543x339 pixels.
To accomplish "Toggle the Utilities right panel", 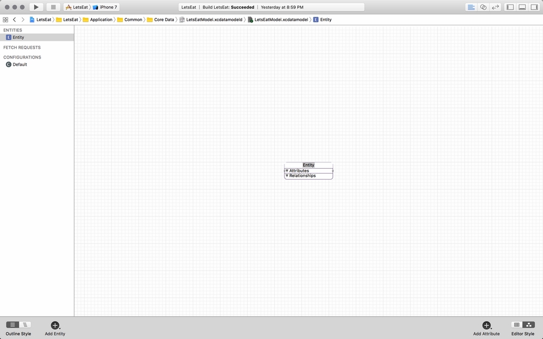I will click(x=534, y=7).
